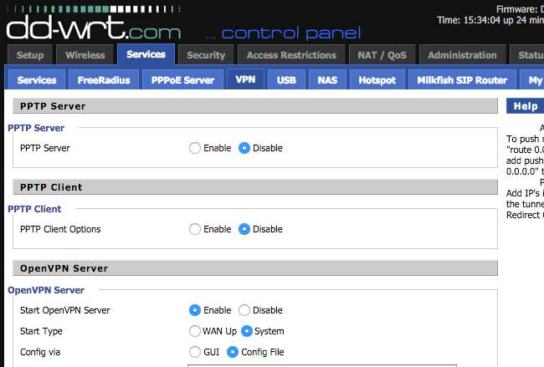
Task: Go to the Security tab
Action: click(x=206, y=54)
